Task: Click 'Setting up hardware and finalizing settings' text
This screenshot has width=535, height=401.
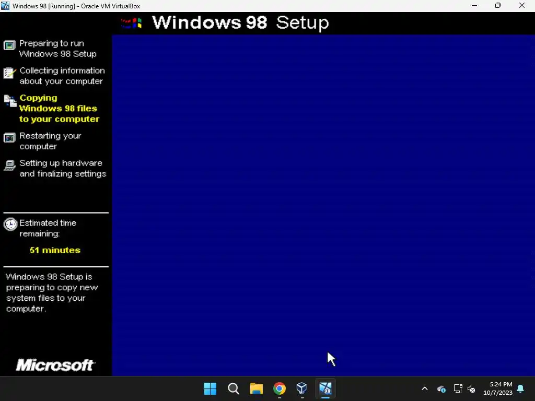Action: pos(63,168)
